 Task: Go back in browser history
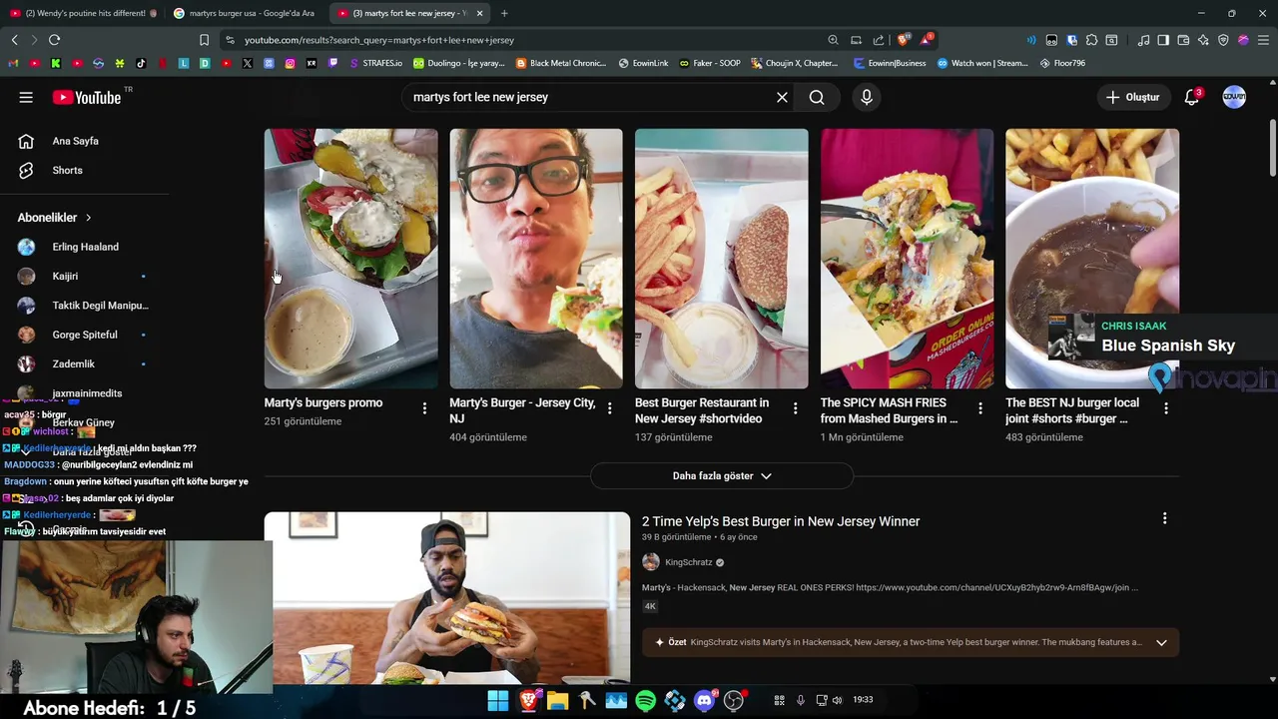tap(14, 40)
